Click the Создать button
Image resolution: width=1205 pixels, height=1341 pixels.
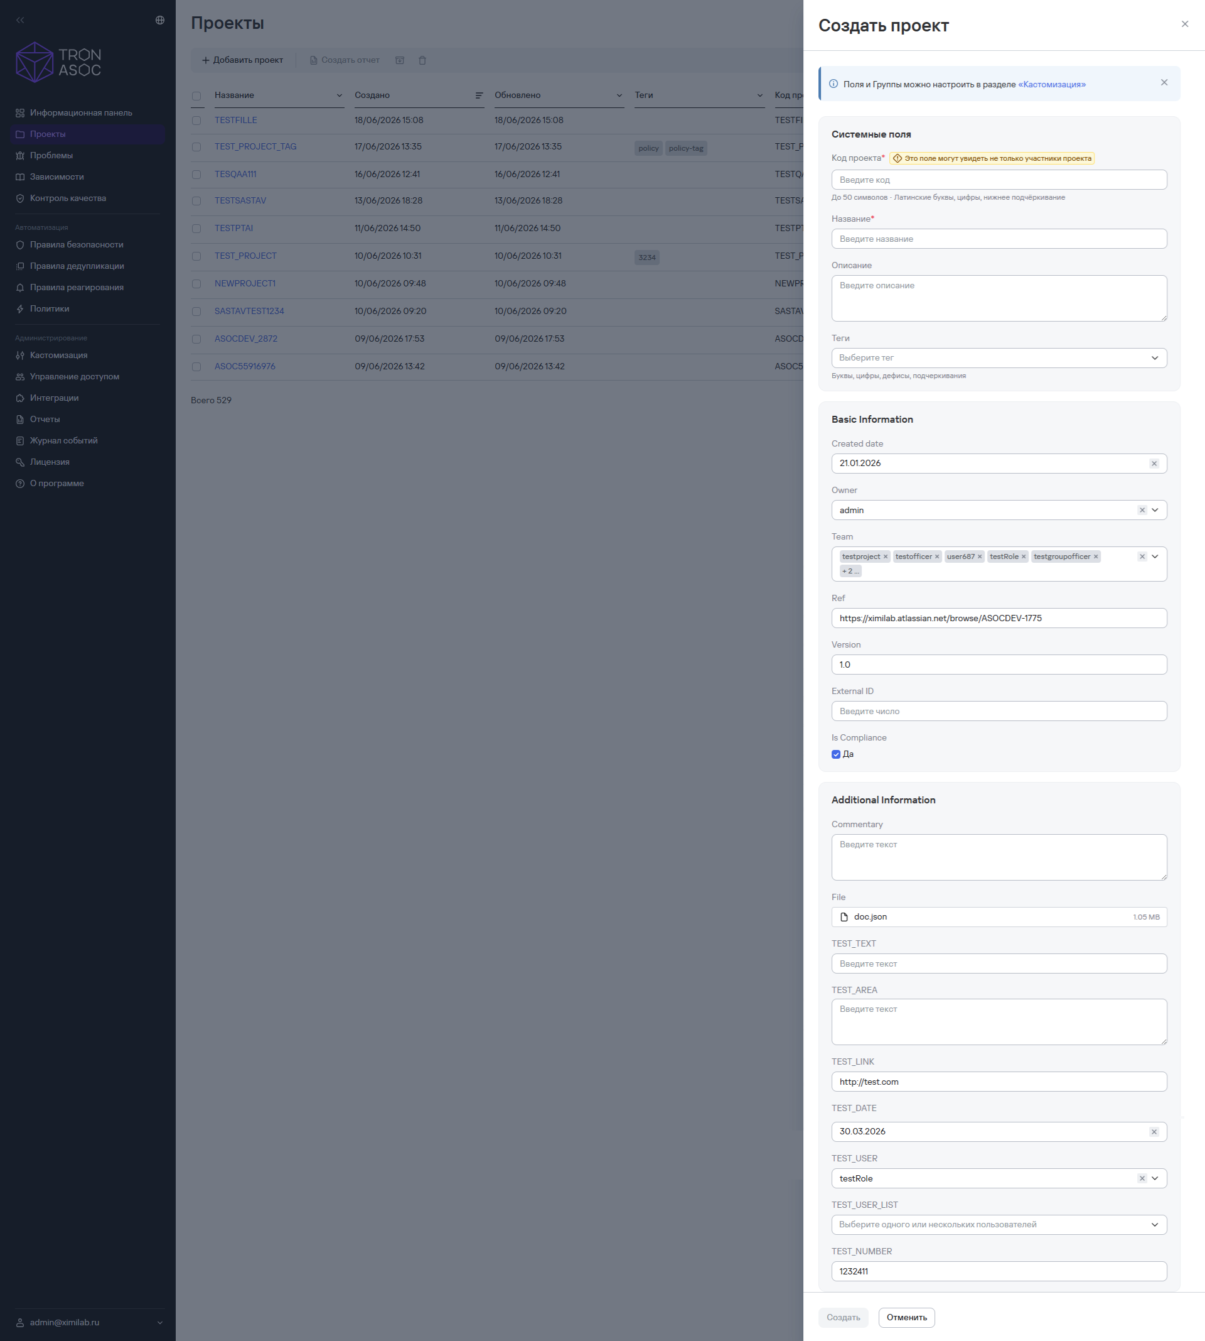point(843,1317)
